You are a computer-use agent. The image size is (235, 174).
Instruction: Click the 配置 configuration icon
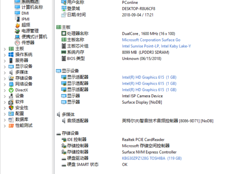(11, 114)
